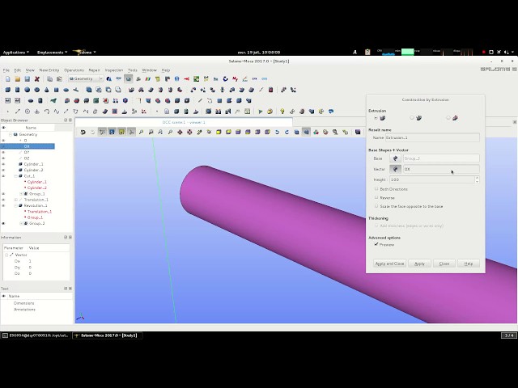This screenshot has width=518, height=388.
Task: Select the first extrusion mode radio button
Action: pos(376,118)
